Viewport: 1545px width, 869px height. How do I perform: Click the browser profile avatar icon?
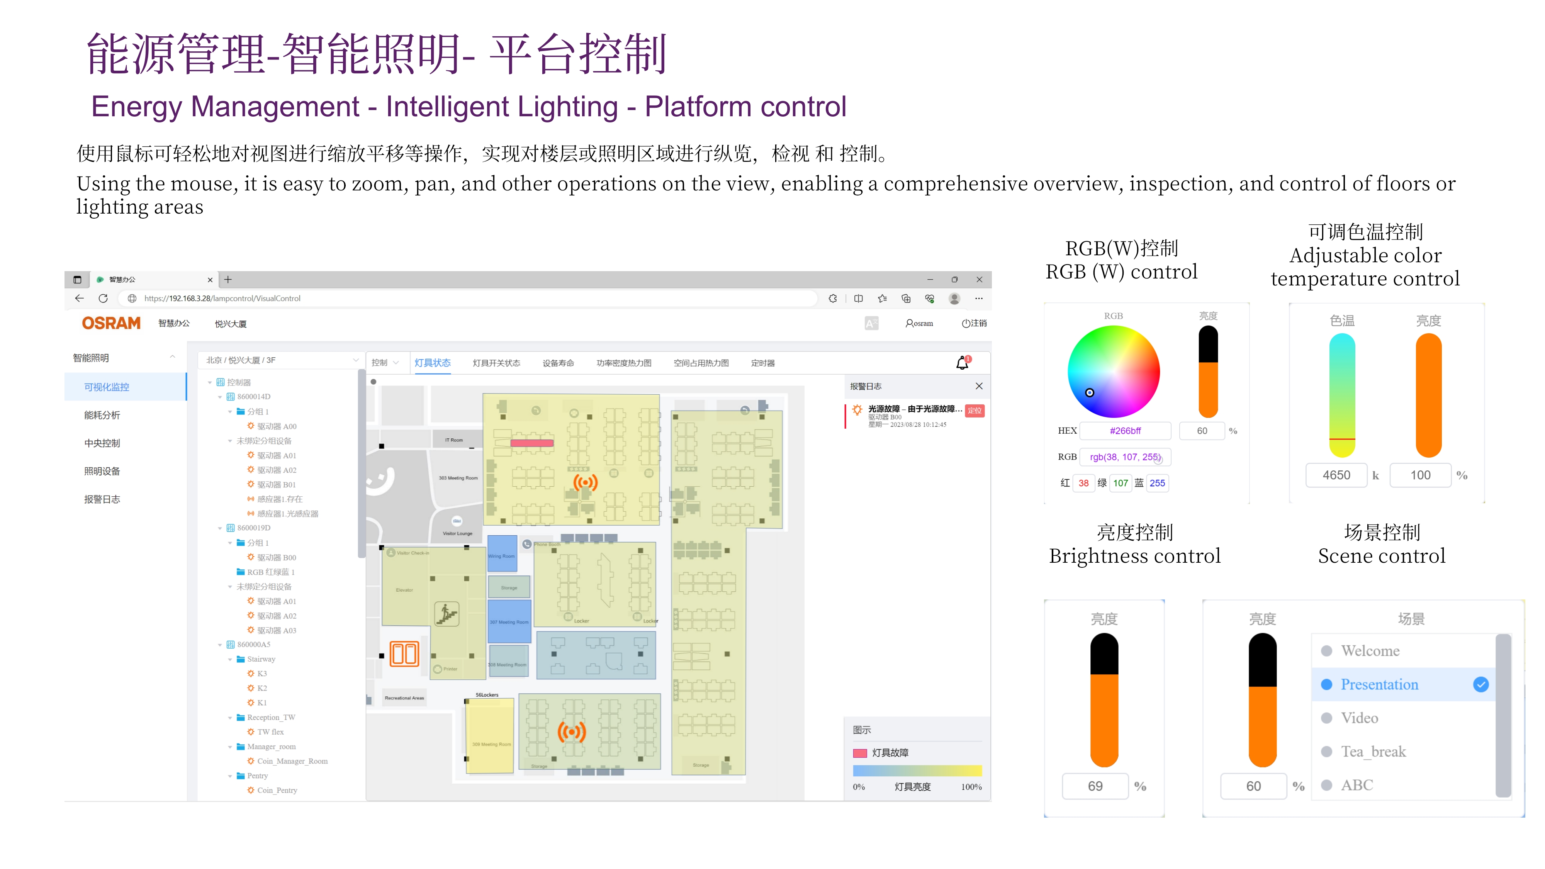(954, 298)
